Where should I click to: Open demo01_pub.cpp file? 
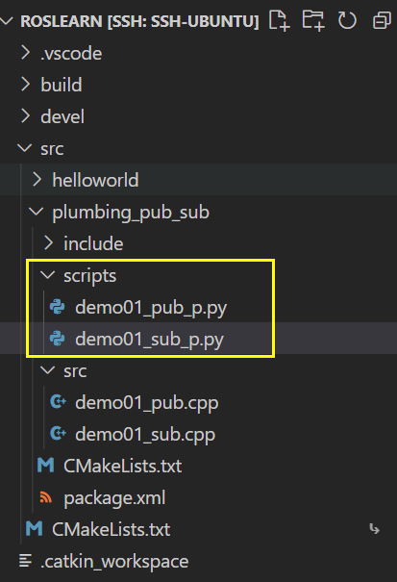(146, 403)
